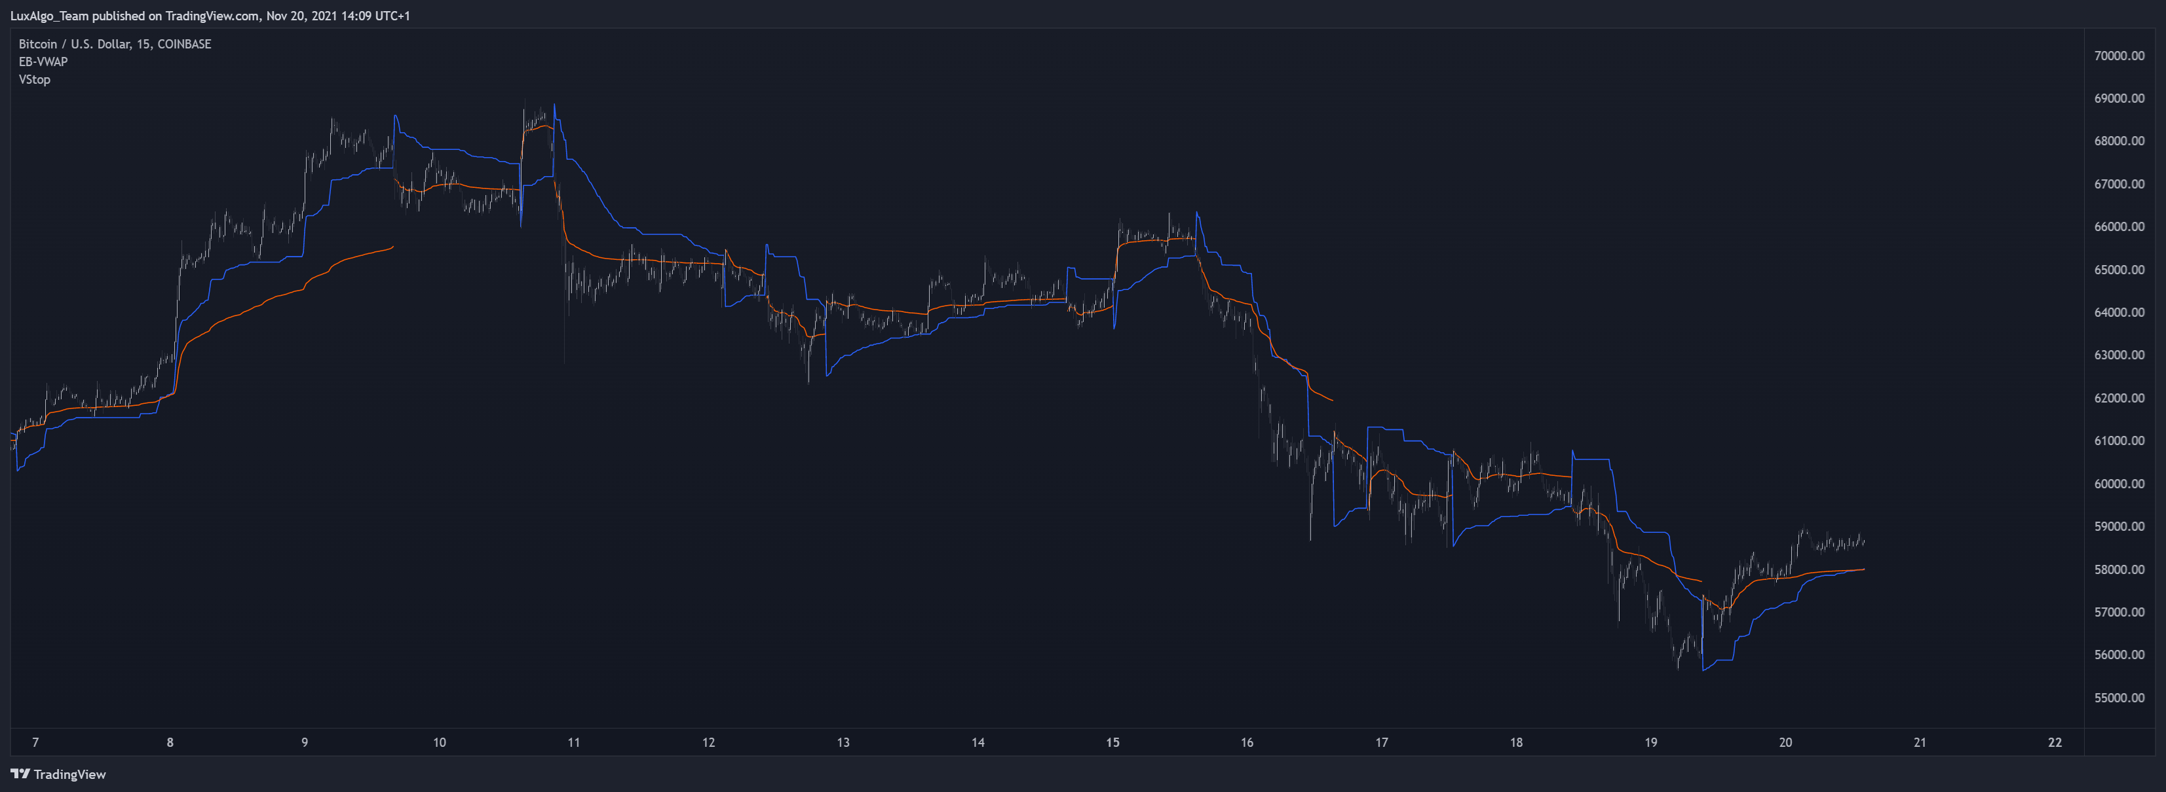The image size is (2166, 792).
Task: Click date 11 on the time axis
Action: pyautogui.click(x=573, y=742)
